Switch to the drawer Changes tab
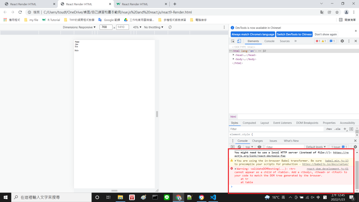 tap(257, 141)
